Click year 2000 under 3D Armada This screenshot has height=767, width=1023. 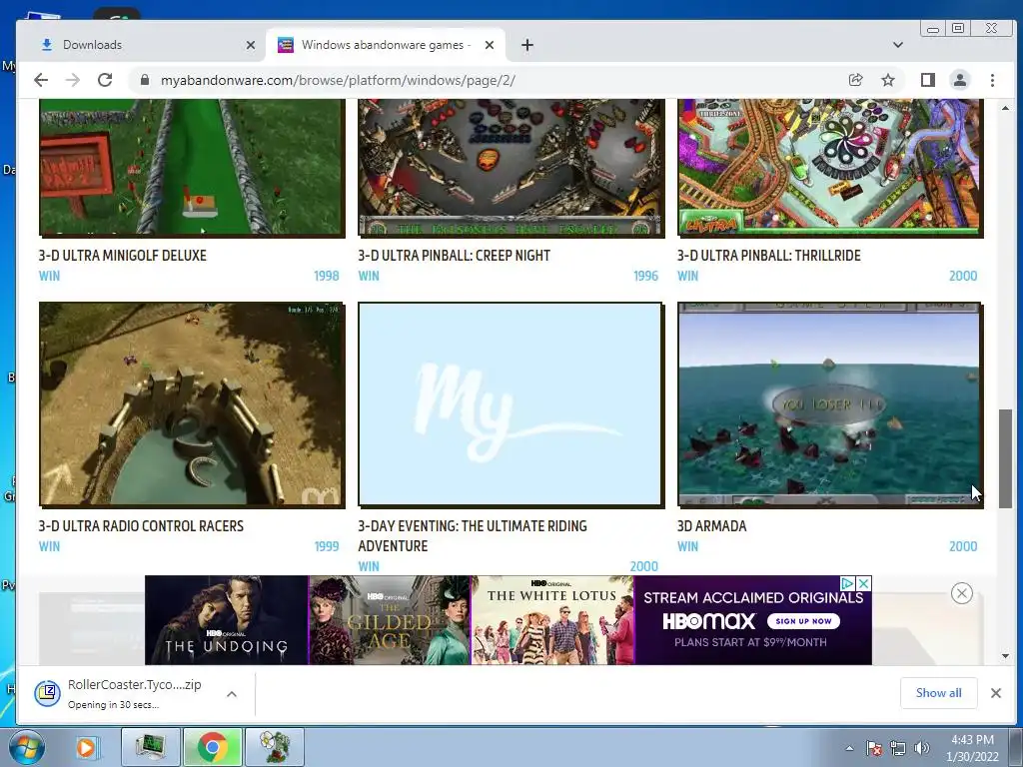[963, 546]
